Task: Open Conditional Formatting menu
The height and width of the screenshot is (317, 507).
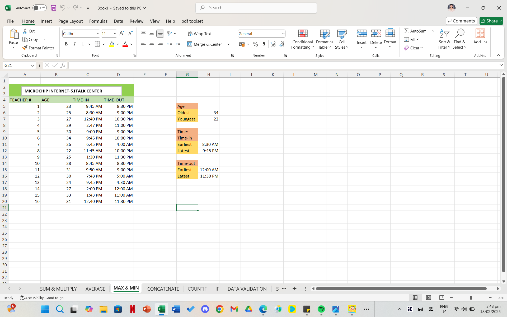Action: pos(303,40)
